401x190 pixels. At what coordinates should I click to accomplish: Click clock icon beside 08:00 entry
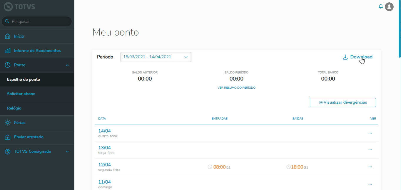point(210,167)
